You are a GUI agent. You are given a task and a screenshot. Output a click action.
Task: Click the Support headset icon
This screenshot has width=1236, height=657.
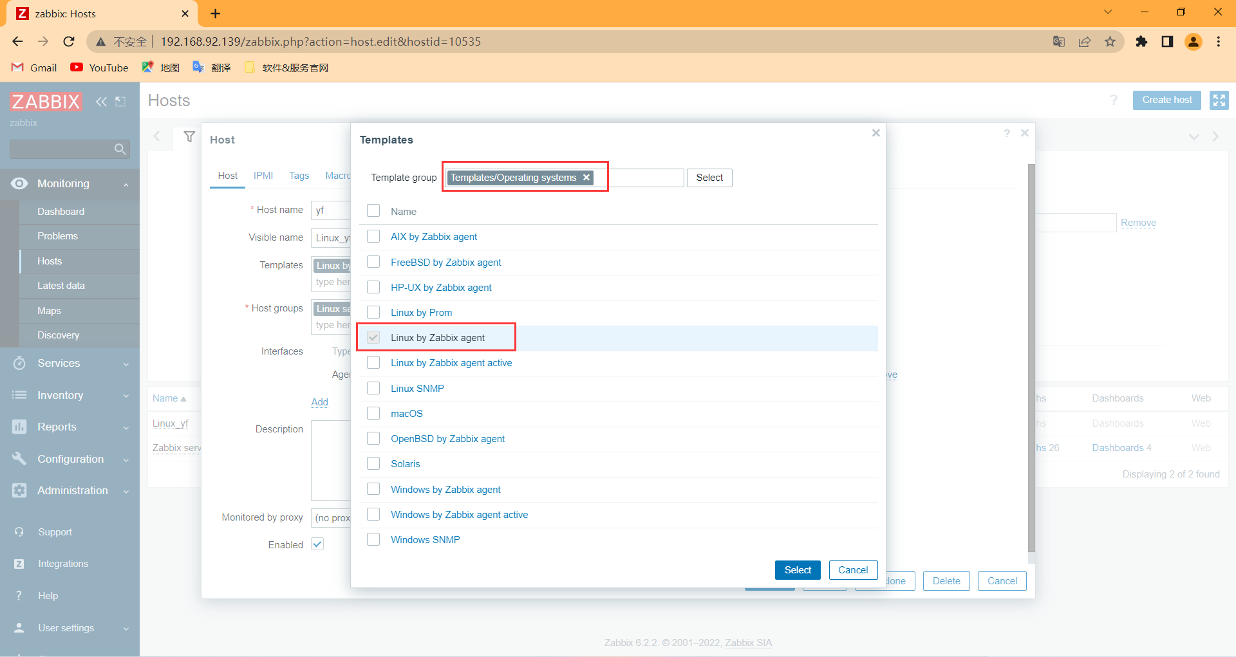point(19,532)
